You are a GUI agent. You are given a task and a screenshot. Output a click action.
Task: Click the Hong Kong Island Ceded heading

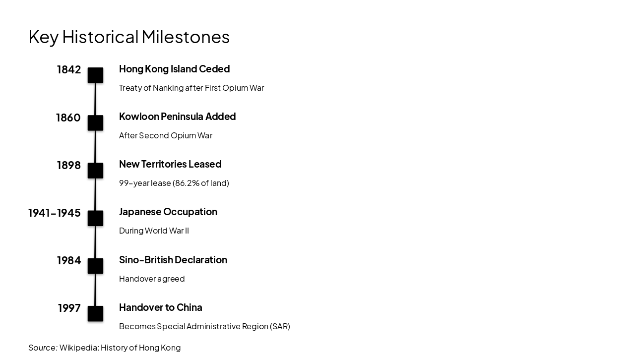[x=174, y=69]
